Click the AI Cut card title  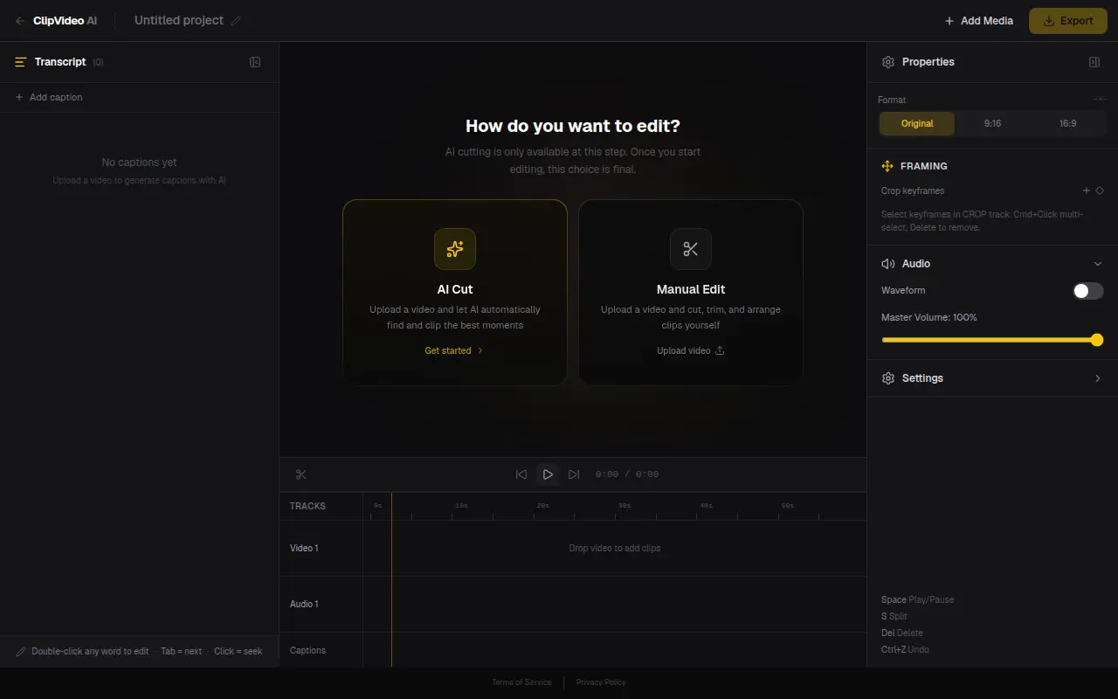click(x=455, y=289)
